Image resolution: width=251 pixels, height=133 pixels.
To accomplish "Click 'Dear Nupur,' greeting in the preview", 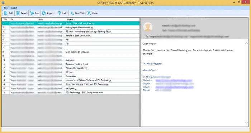I will coord(150,44).
